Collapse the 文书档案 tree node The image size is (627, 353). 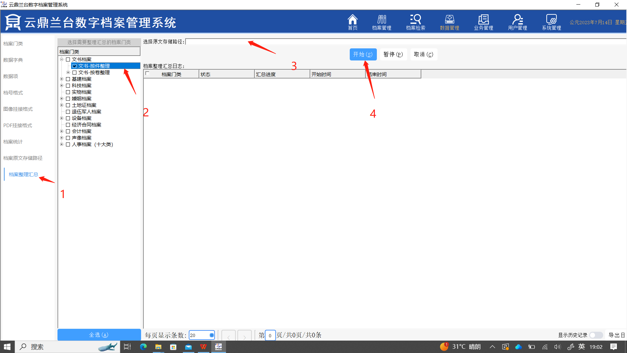tap(61, 59)
